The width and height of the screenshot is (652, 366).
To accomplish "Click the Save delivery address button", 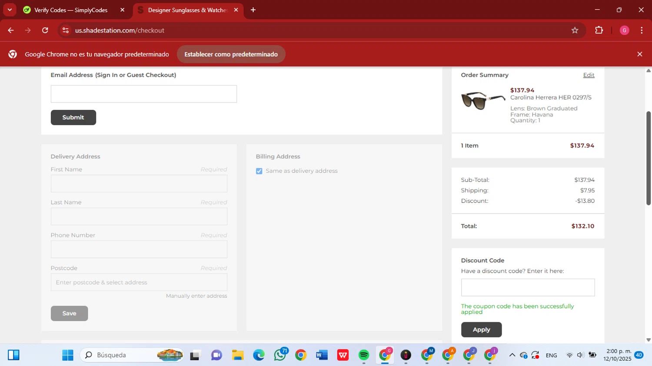I will pyautogui.click(x=69, y=313).
